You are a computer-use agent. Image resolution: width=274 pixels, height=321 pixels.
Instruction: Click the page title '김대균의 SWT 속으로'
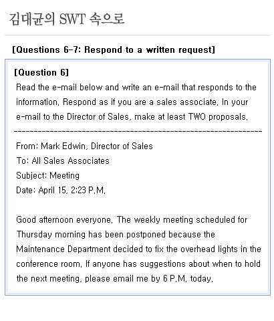67,19
